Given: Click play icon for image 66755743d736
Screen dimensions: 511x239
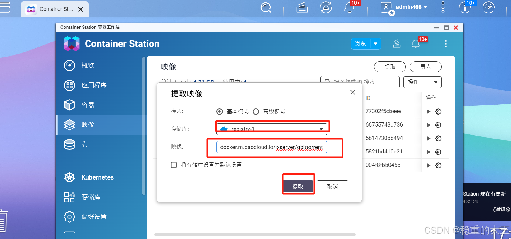Looking at the screenshot, I should (x=429, y=125).
